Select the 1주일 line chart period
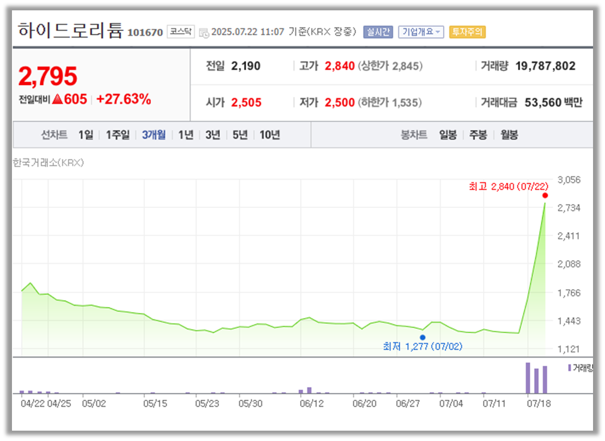The image size is (605, 441). tap(118, 134)
